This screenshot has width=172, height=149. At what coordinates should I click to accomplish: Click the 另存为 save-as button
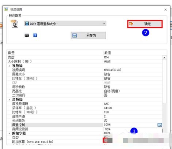(88, 35)
